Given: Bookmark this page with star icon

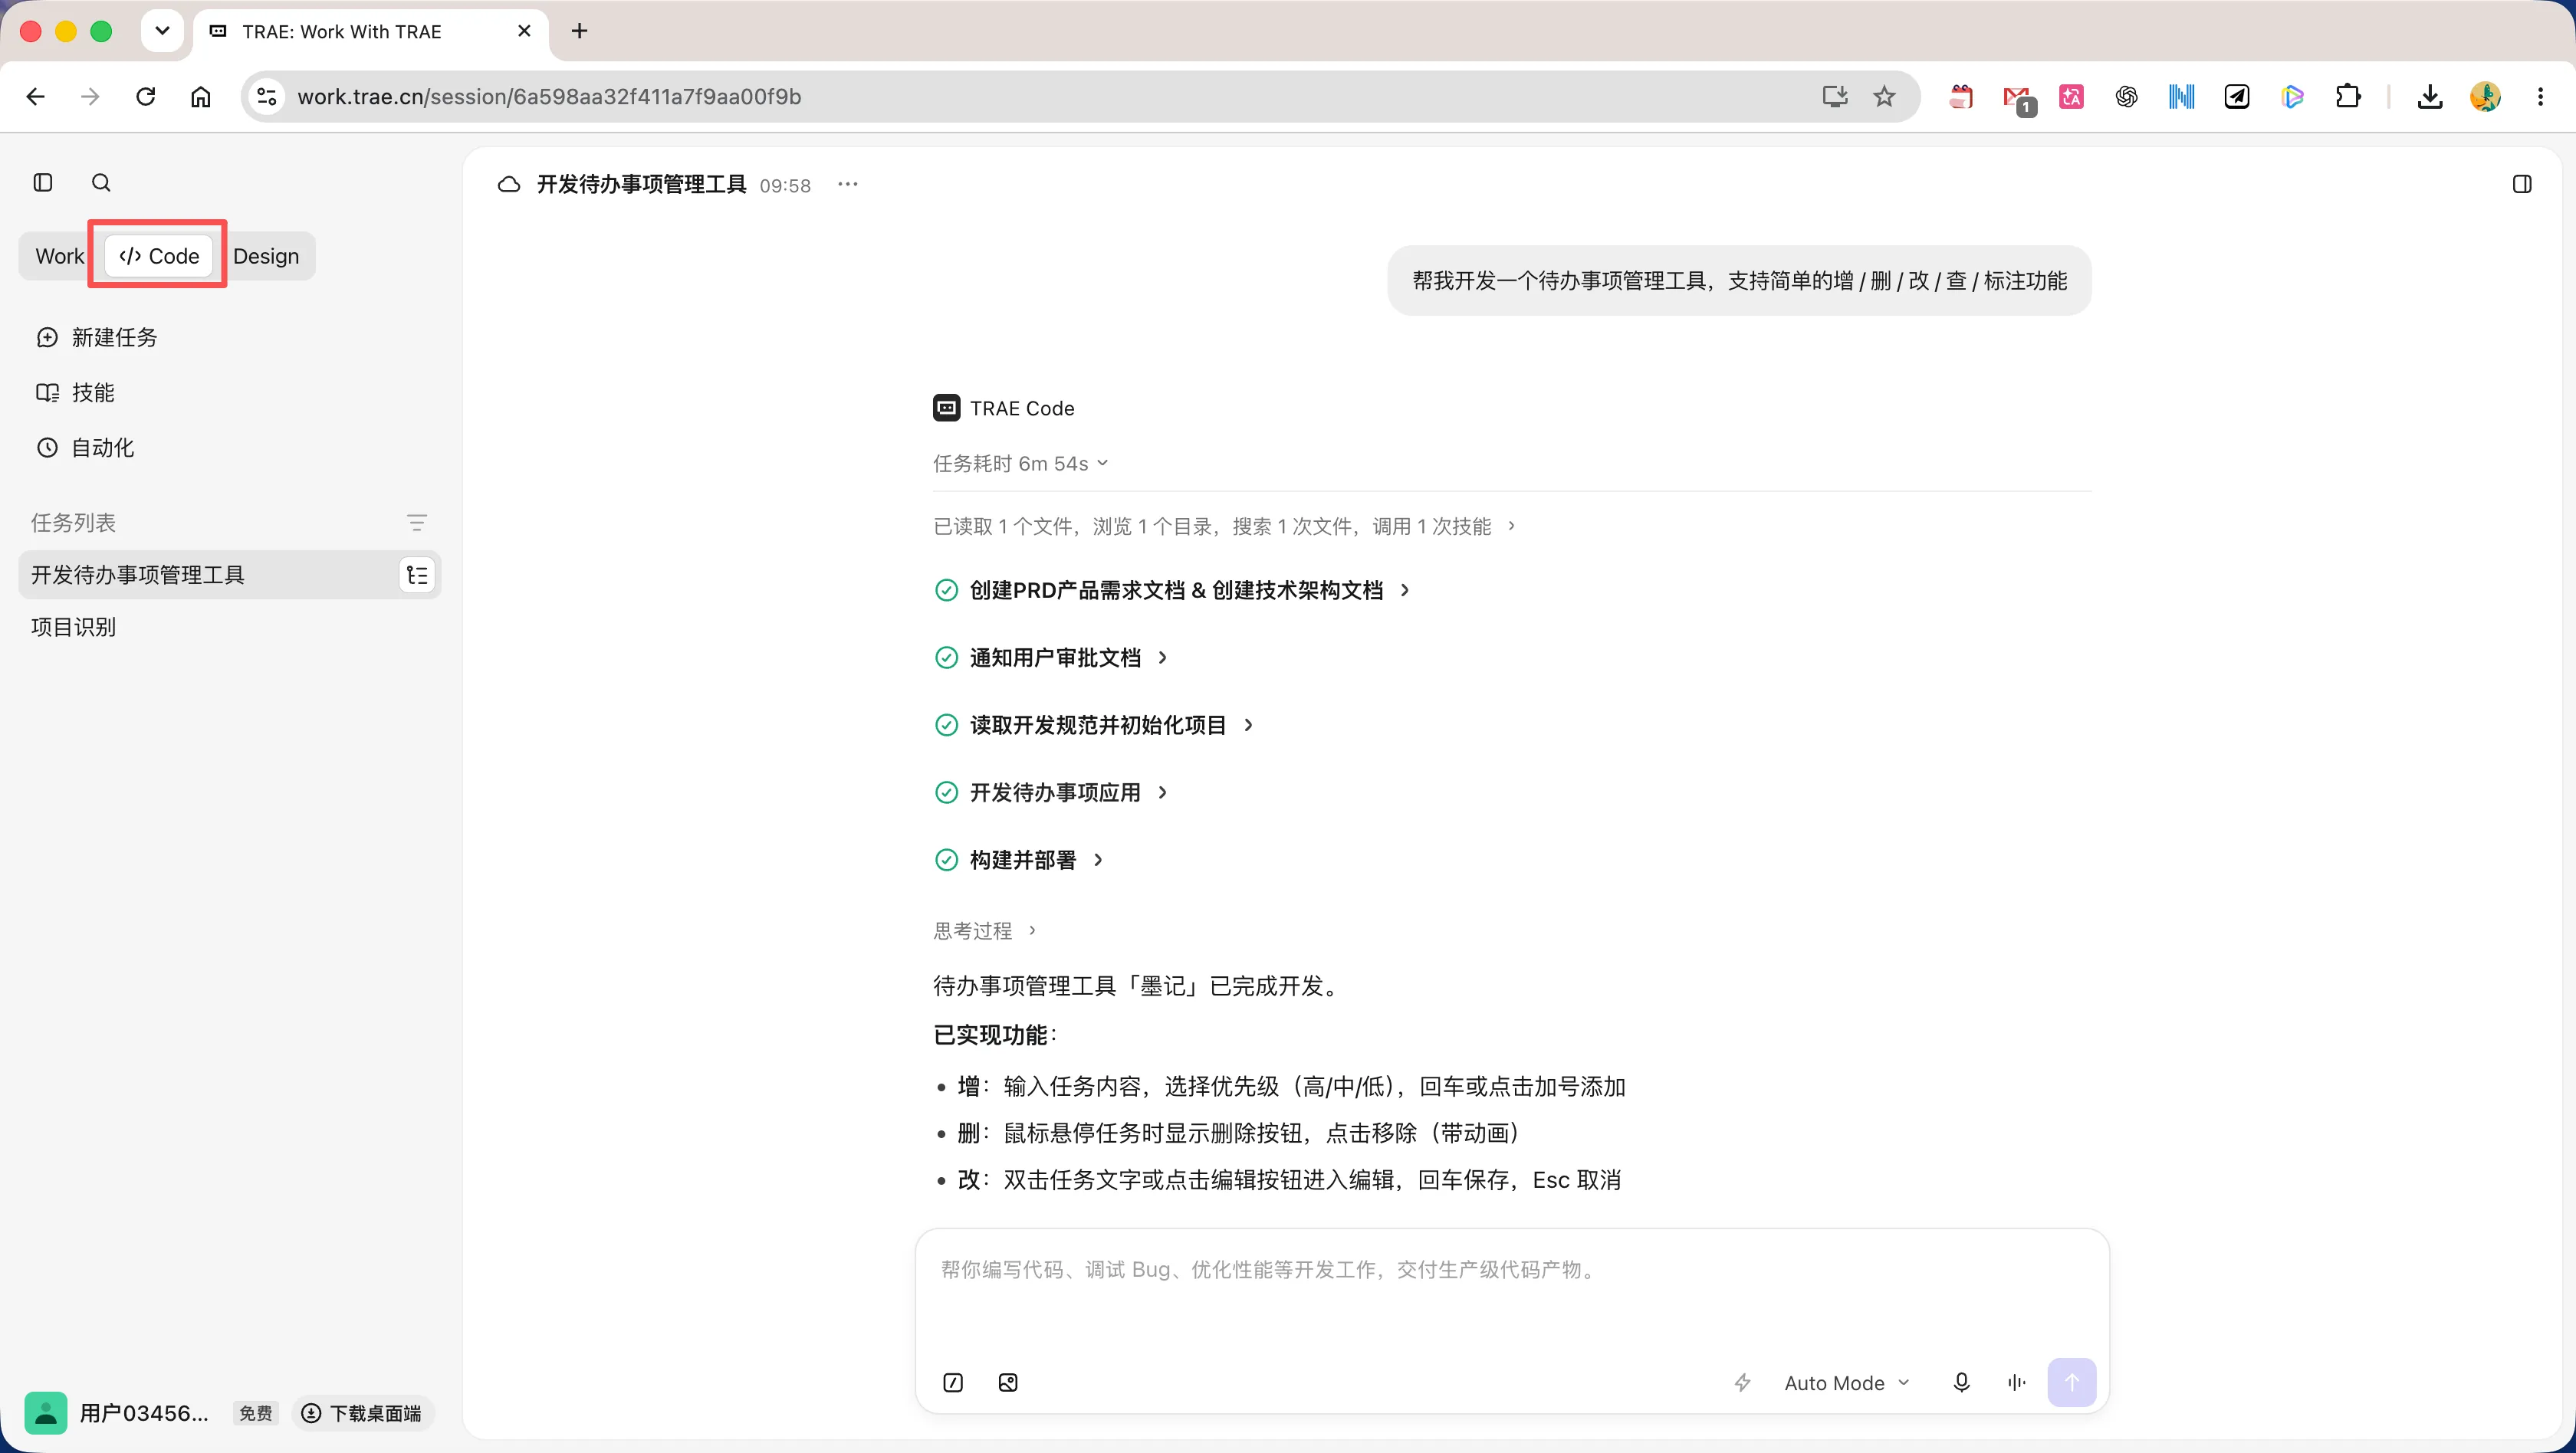Looking at the screenshot, I should coord(1884,96).
